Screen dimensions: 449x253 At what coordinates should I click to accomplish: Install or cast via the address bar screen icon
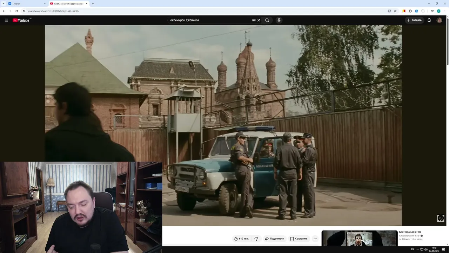click(389, 11)
